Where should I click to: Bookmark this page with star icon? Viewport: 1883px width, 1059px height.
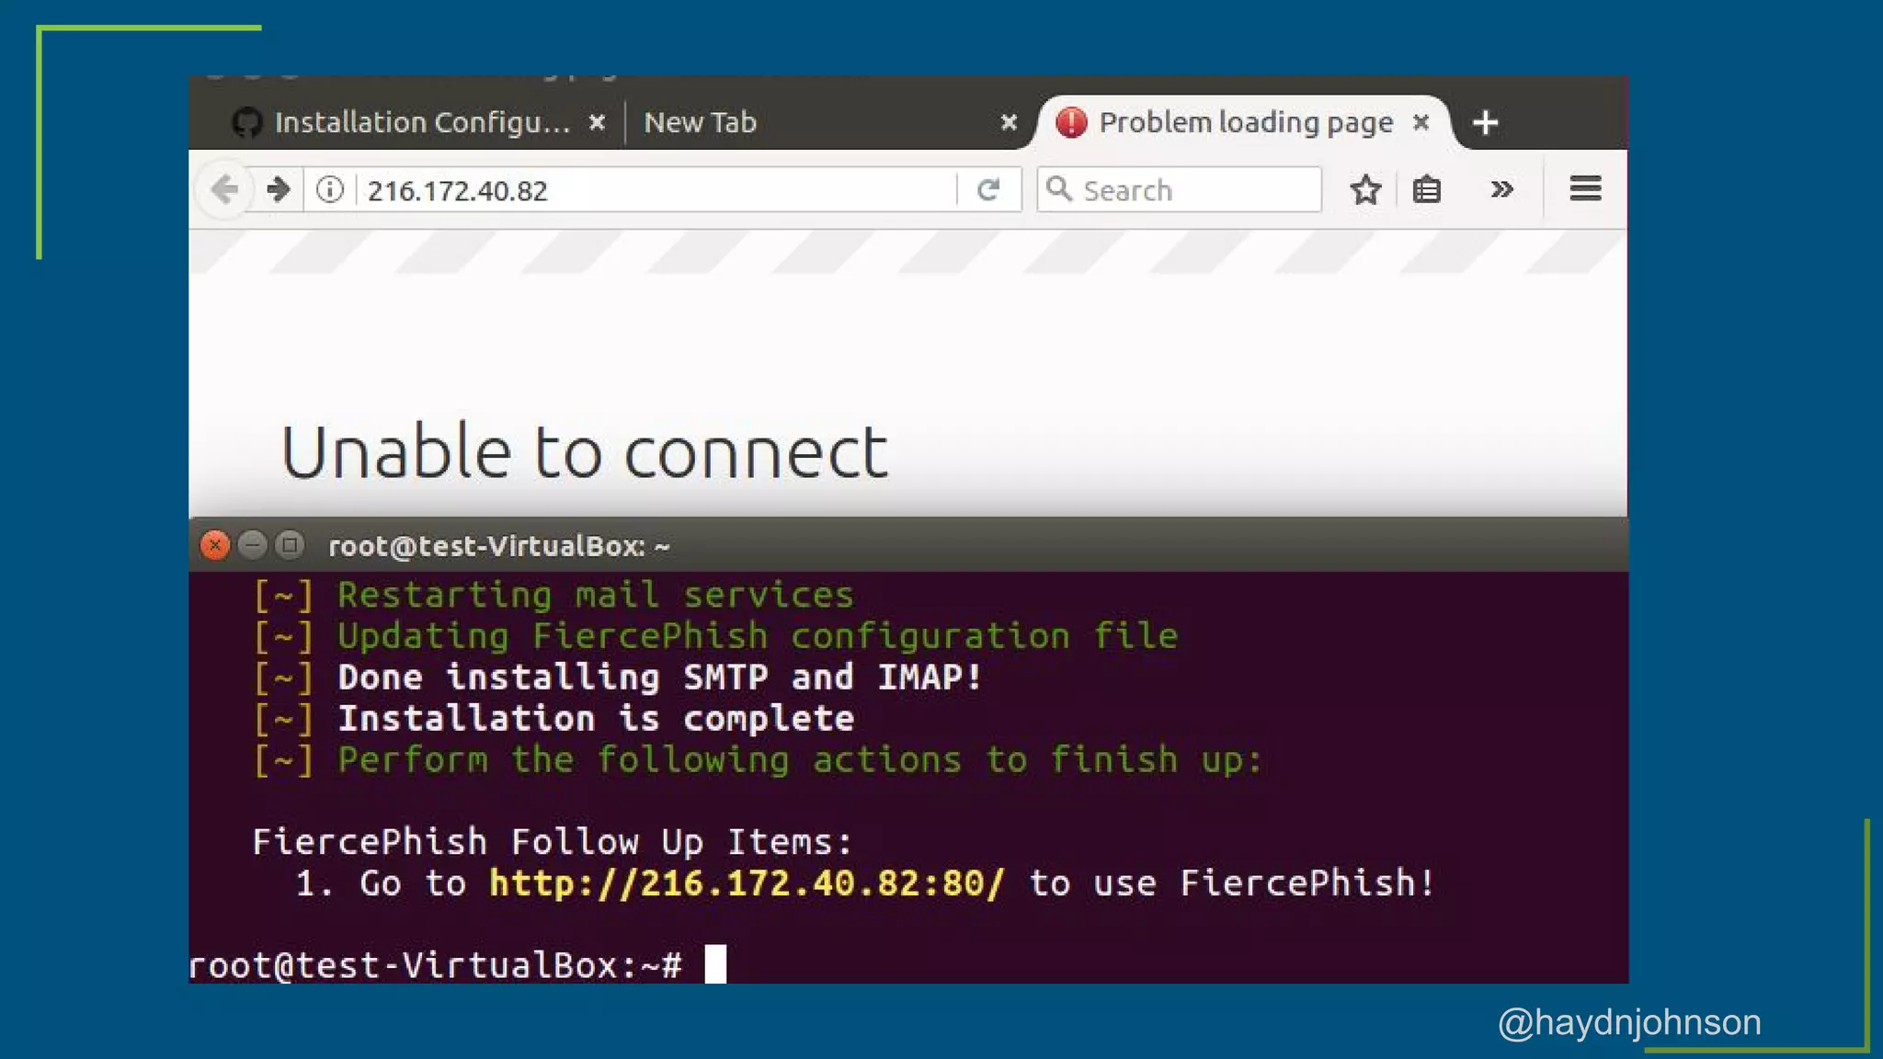pyautogui.click(x=1365, y=190)
